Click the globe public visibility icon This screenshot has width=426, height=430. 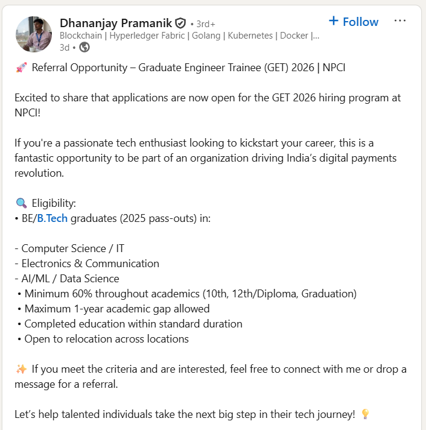(84, 47)
